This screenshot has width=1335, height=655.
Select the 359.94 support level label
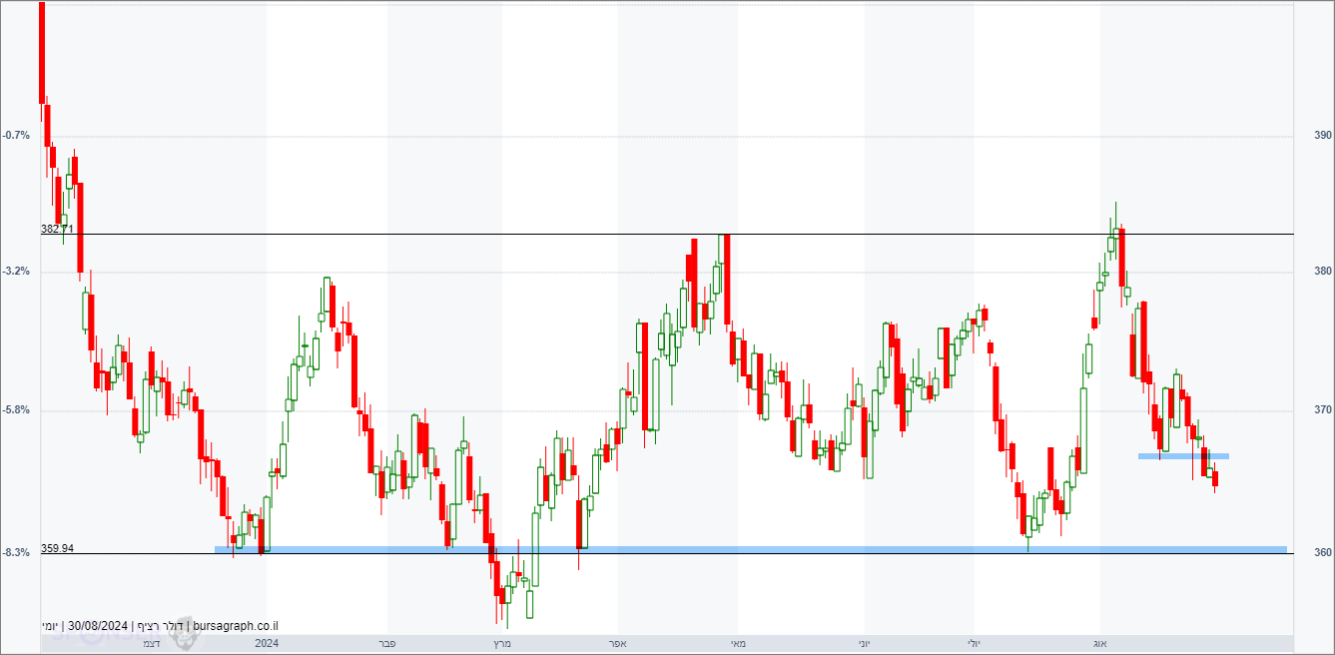tap(57, 548)
